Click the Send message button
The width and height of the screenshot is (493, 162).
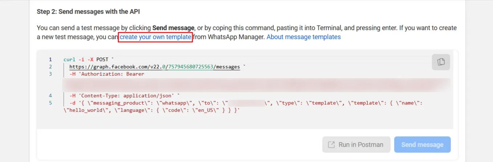point(422,145)
